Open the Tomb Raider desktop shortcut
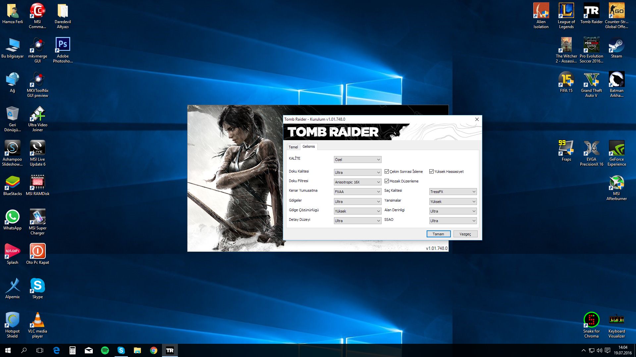Viewport: 636px width, 357px height. [x=591, y=13]
